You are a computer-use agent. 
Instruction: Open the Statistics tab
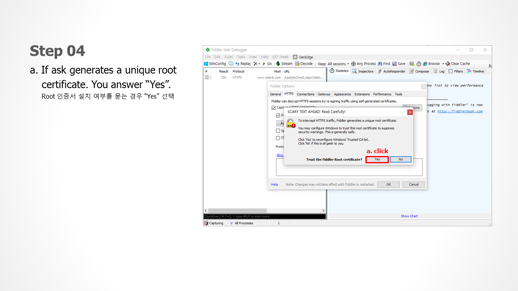pos(339,71)
